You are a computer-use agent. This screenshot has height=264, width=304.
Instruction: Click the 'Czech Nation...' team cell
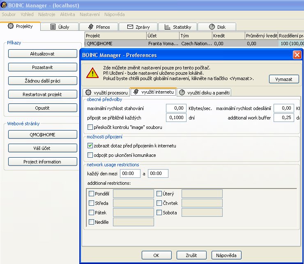[196, 44]
